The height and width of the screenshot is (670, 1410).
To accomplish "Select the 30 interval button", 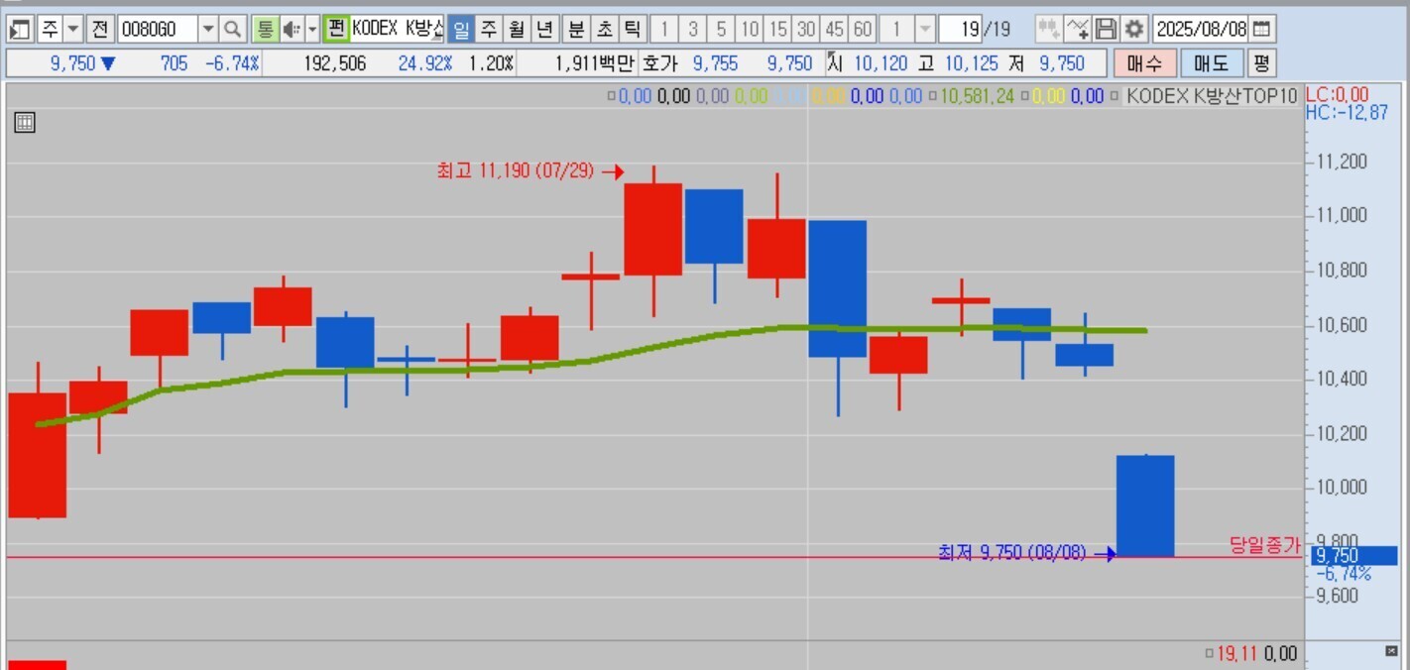I will pyautogui.click(x=806, y=29).
